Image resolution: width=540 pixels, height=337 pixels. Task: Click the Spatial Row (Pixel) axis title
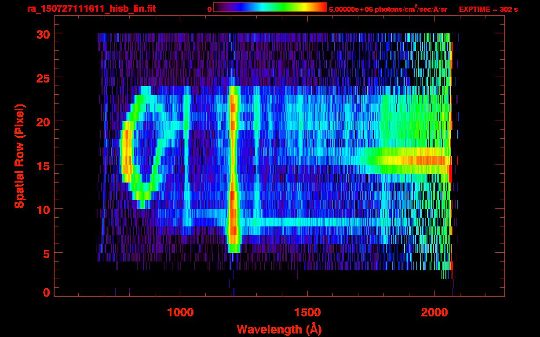19,156
